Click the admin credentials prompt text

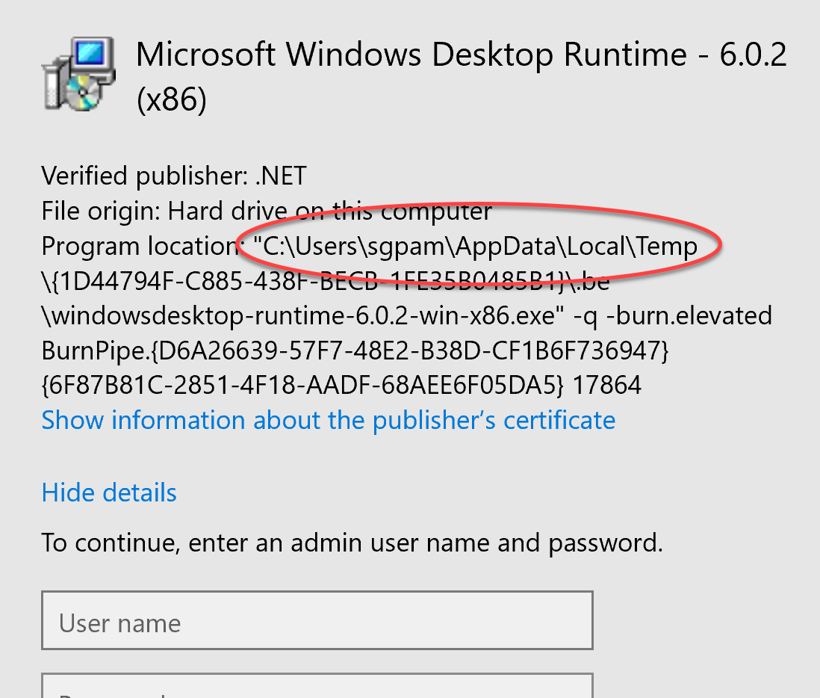coord(352,543)
